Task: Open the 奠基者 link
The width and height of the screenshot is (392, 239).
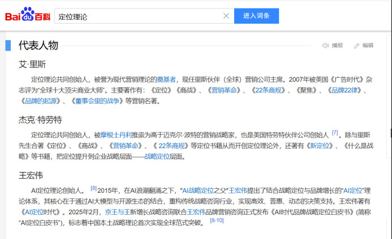Action: (166, 79)
